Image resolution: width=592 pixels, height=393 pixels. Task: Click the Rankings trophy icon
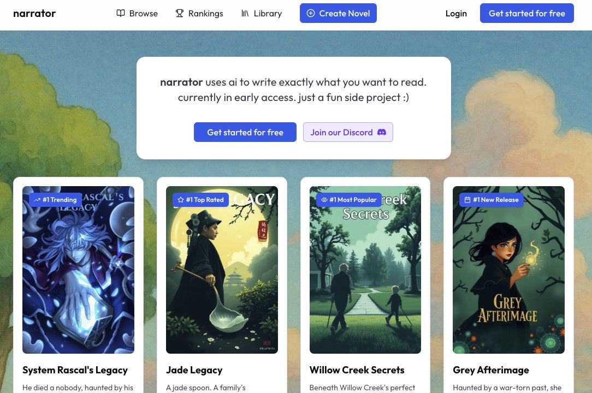(179, 13)
